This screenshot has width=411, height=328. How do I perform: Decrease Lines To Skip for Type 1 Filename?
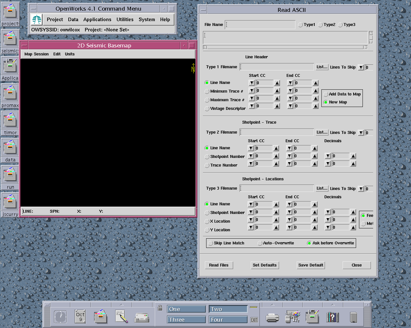point(361,67)
